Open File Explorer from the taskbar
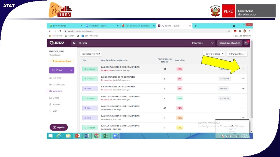280x157 pixels. click(x=68, y=136)
